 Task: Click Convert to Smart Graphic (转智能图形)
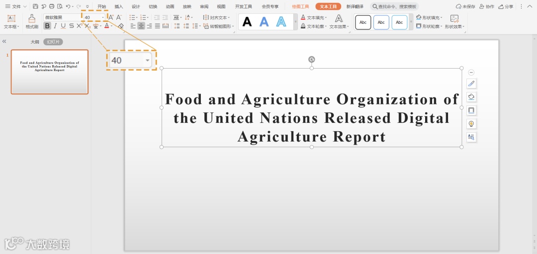coord(218,26)
